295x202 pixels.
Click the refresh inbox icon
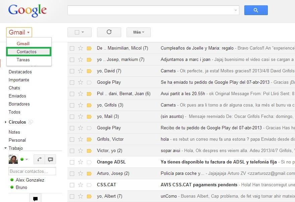tap(109, 32)
